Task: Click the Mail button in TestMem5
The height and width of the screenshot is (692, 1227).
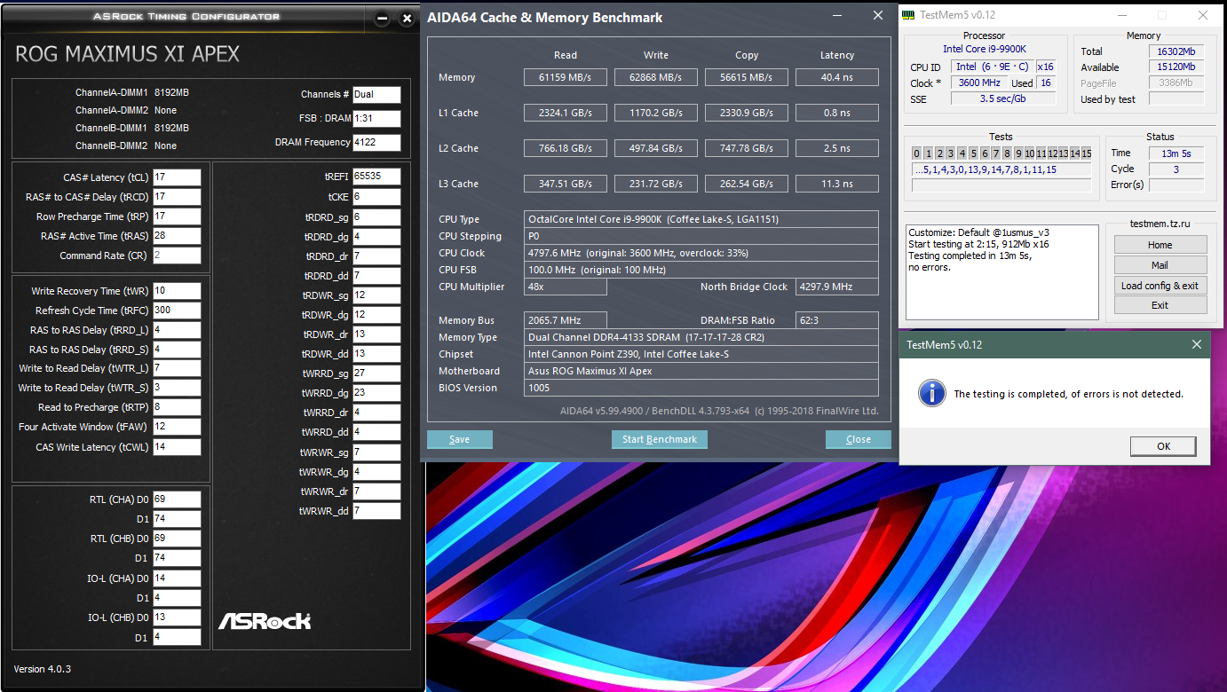Action: pos(1160,265)
